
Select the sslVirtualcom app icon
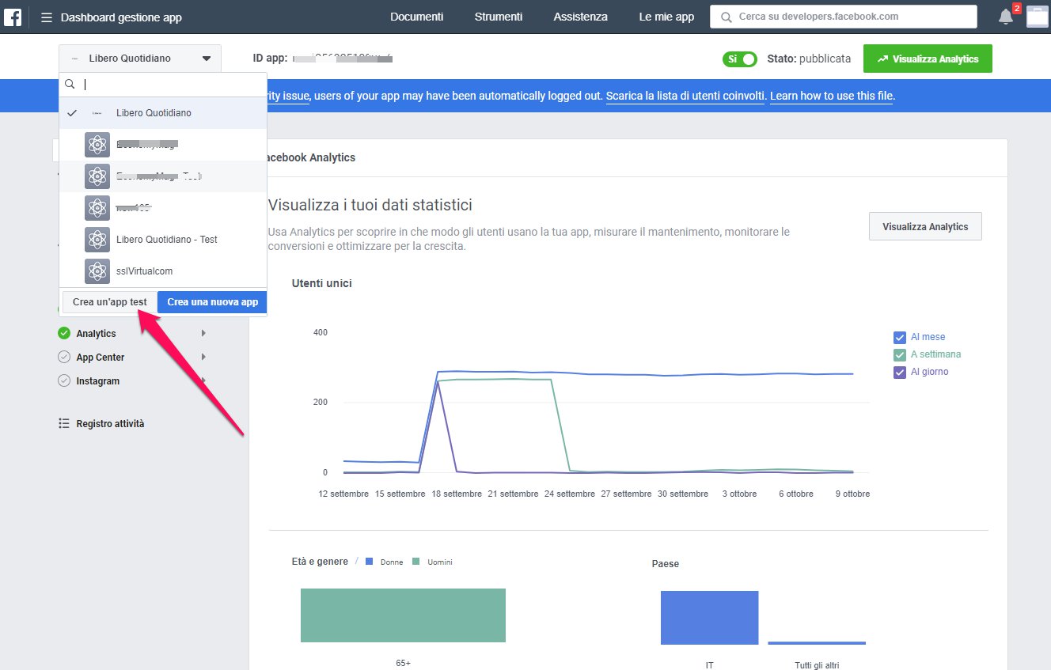tap(97, 271)
